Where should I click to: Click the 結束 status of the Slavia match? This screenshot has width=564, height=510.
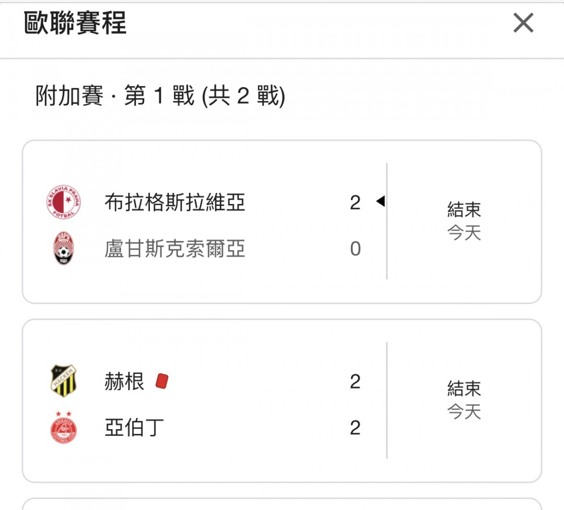(464, 210)
